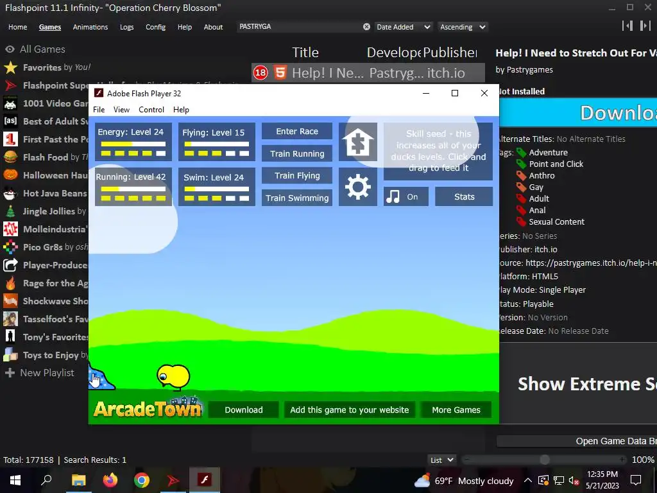
Task: Click the Train Running button
Action: click(x=297, y=153)
